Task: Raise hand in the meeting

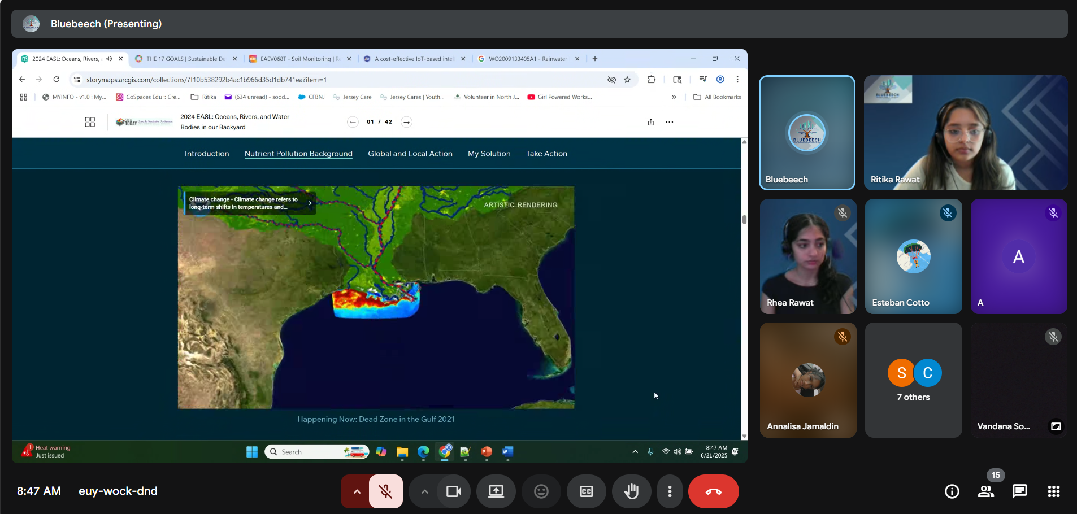Action: point(631,491)
